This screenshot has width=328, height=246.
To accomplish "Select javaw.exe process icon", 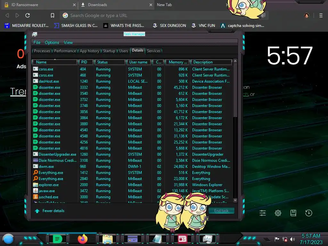I will point(35,191).
